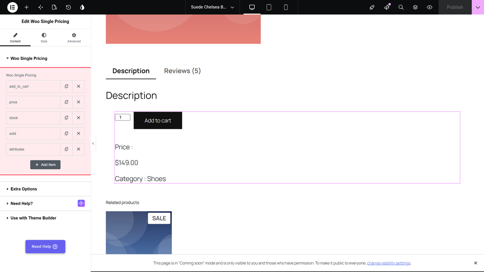
Task: Open the AI sparkle tool in top bar
Action: (40, 7)
